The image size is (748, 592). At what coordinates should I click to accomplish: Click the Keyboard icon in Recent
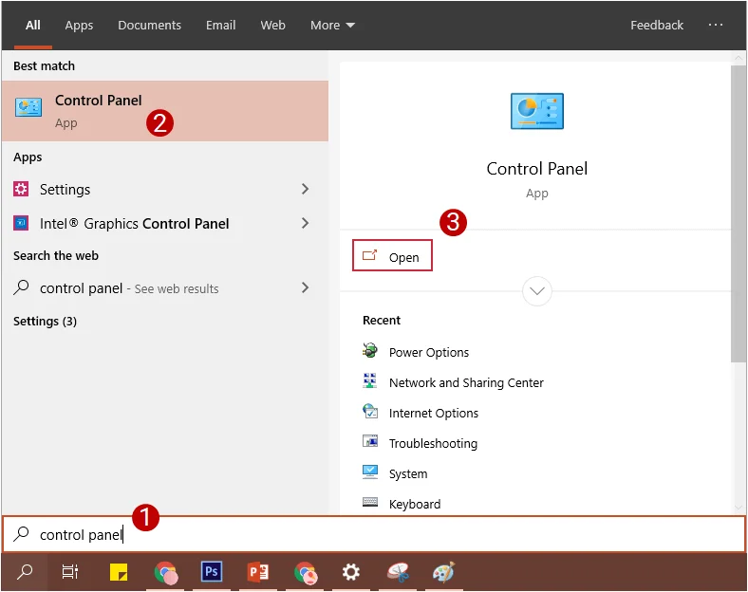pyautogui.click(x=370, y=502)
